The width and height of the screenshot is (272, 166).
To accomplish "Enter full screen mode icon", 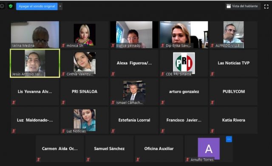I will 266,7.
